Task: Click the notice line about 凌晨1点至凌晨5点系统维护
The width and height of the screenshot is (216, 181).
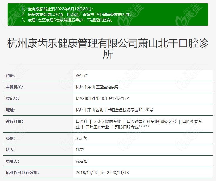Action: pos(67,20)
